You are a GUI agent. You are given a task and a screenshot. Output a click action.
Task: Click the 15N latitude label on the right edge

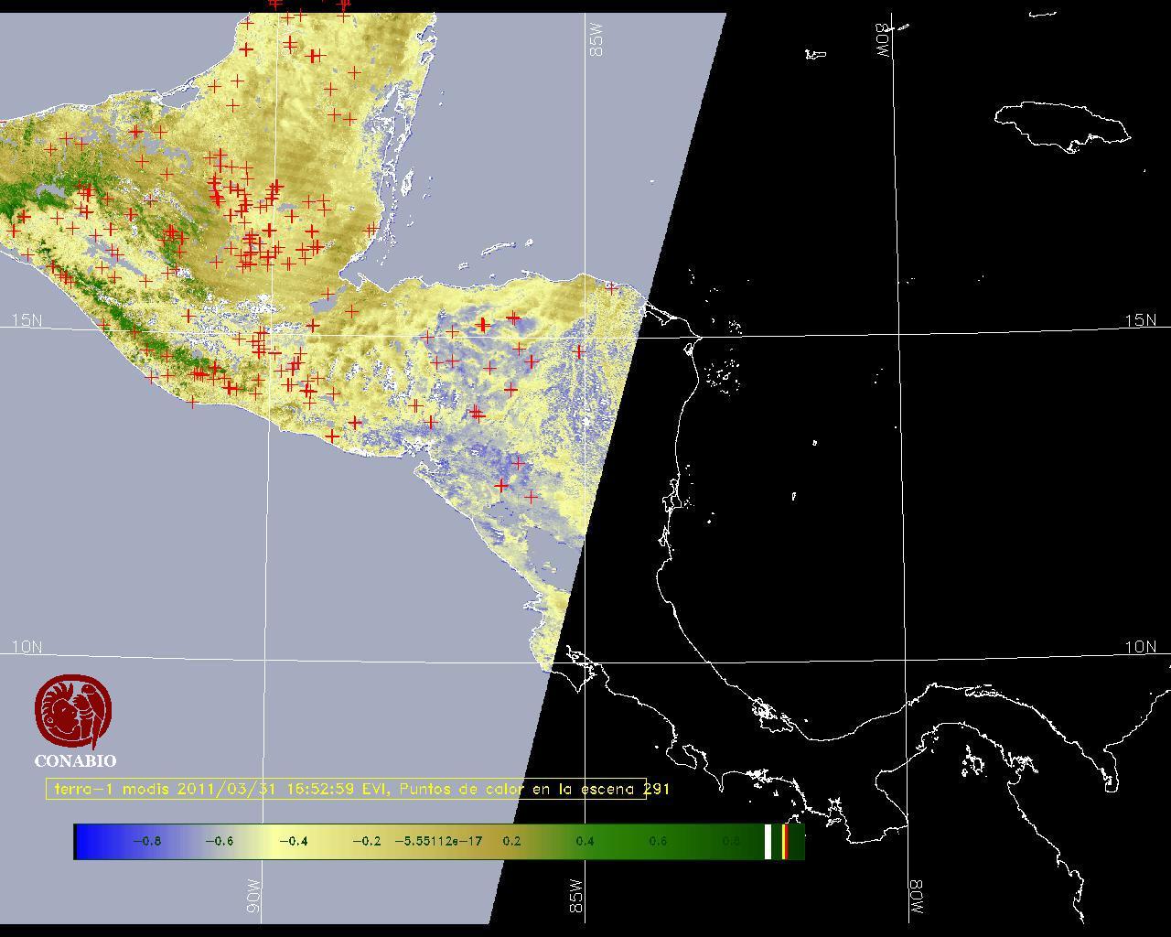pyautogui.click(x=1140, y=320)
